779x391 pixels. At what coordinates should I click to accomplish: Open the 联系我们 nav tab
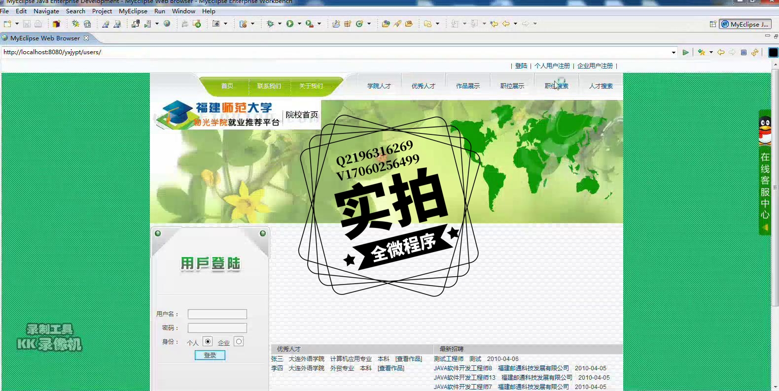269,86
